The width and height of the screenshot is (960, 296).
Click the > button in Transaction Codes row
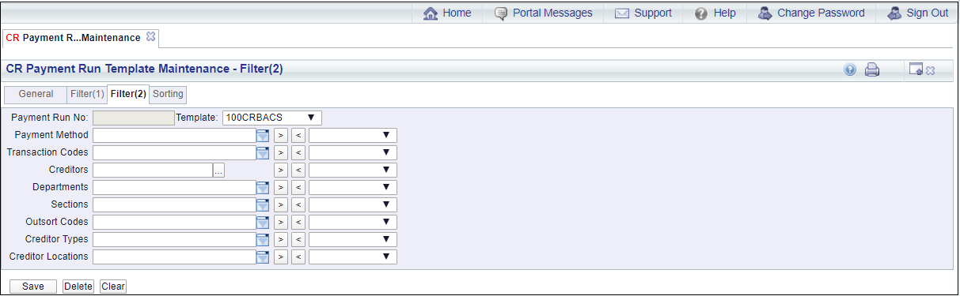pos(281,152)
